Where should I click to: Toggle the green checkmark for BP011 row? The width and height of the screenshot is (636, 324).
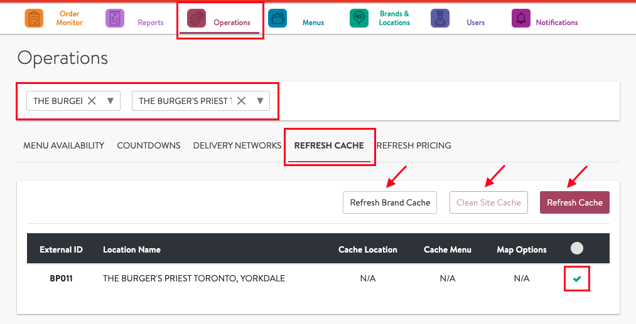click(x=577, y=279)
